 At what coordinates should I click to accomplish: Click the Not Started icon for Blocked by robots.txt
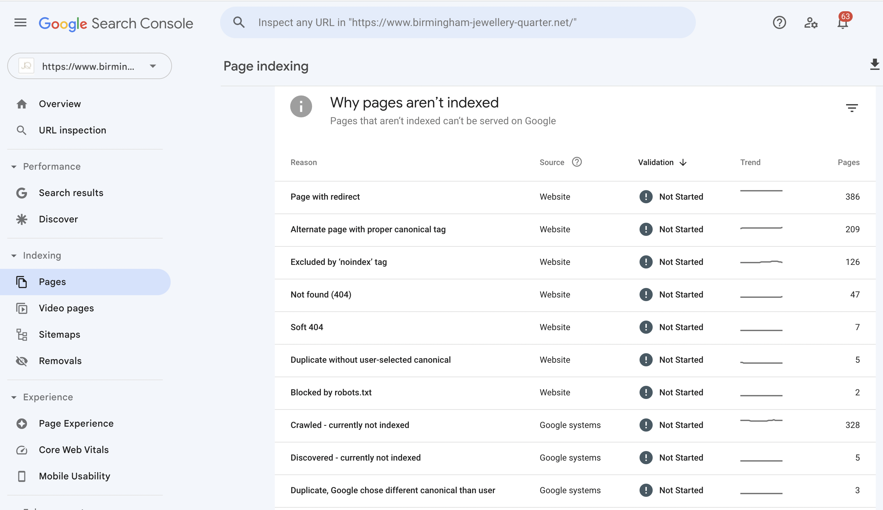[645, 392]
